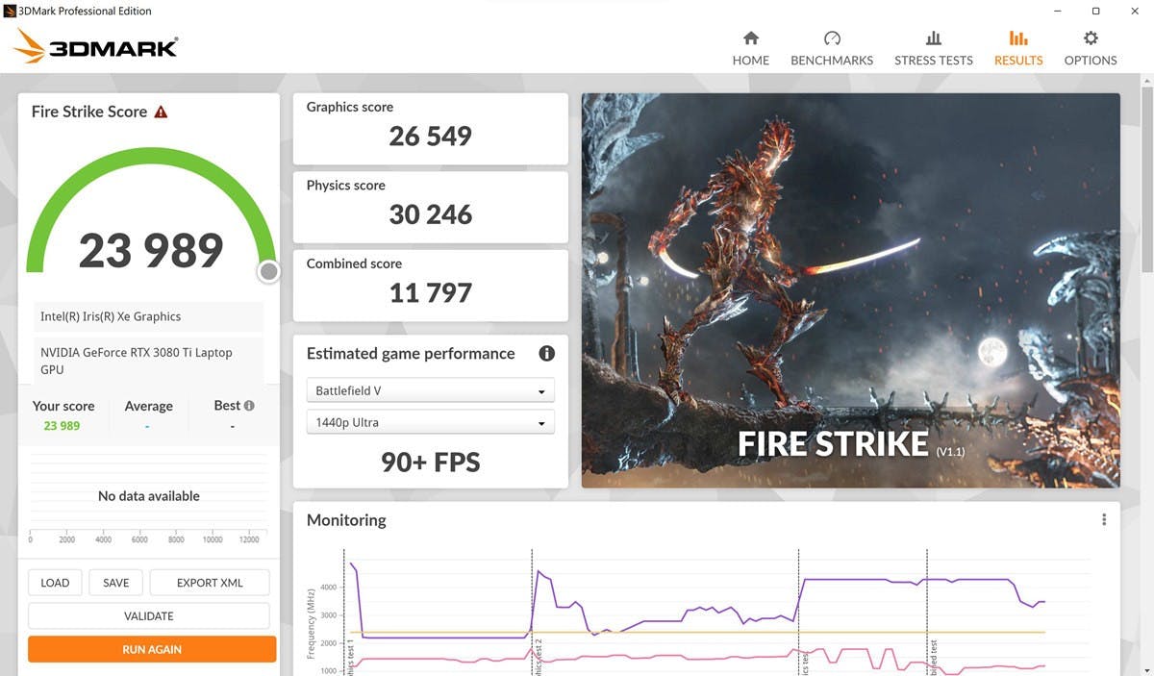Expand the 1440p Ultra resolution dropdown

point(430,422)
